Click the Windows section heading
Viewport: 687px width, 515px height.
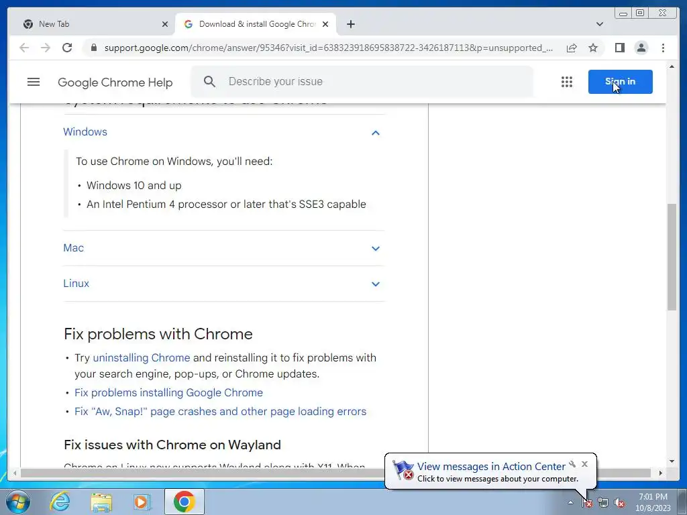point(85,132)
